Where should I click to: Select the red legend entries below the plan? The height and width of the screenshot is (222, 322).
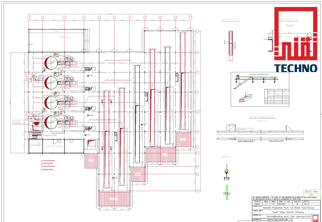(x=48, y=165)
